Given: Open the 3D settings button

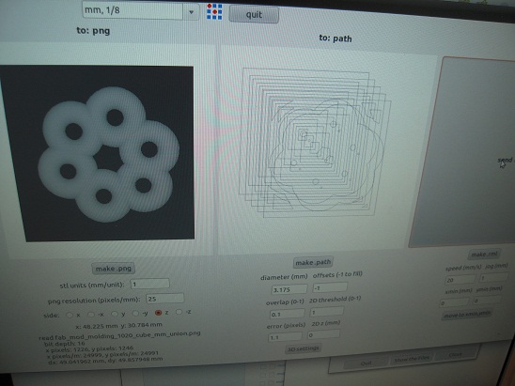Looking at the screenshot, I should pyautogui.click(x=303, y=348).
